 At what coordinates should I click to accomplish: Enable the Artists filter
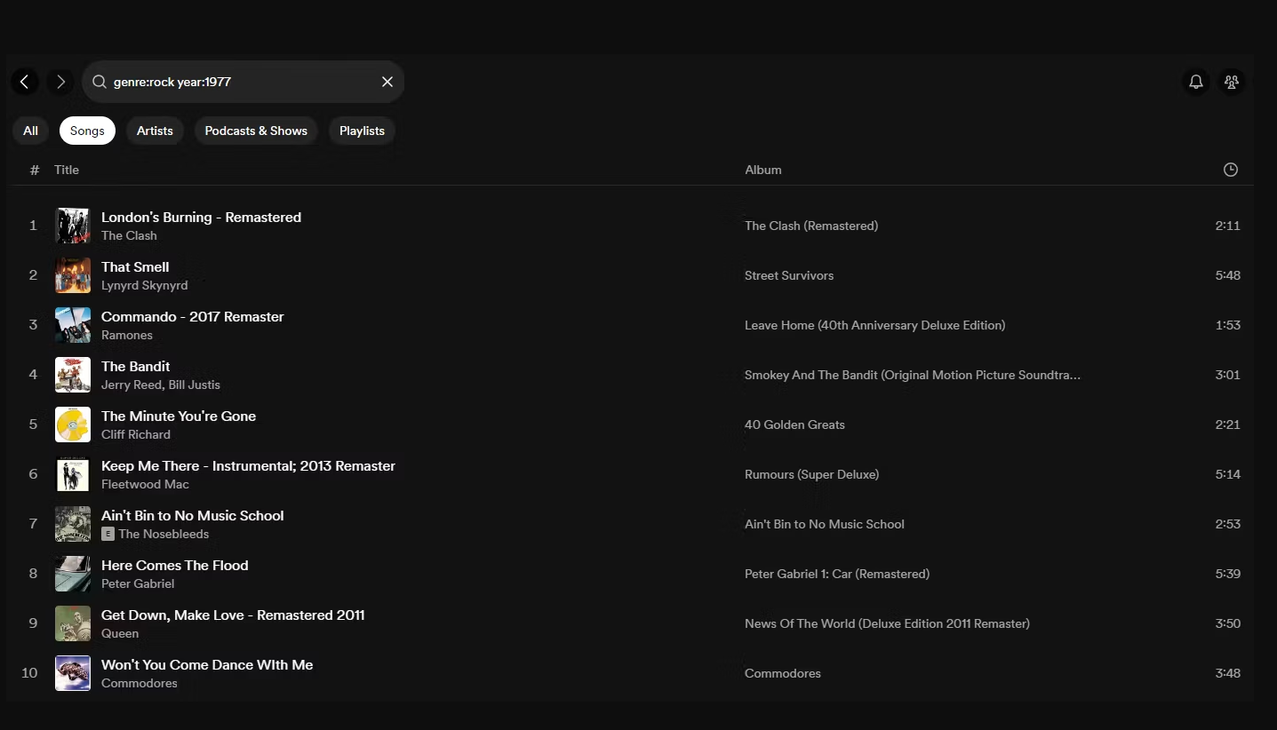click(x=155, y=131)
